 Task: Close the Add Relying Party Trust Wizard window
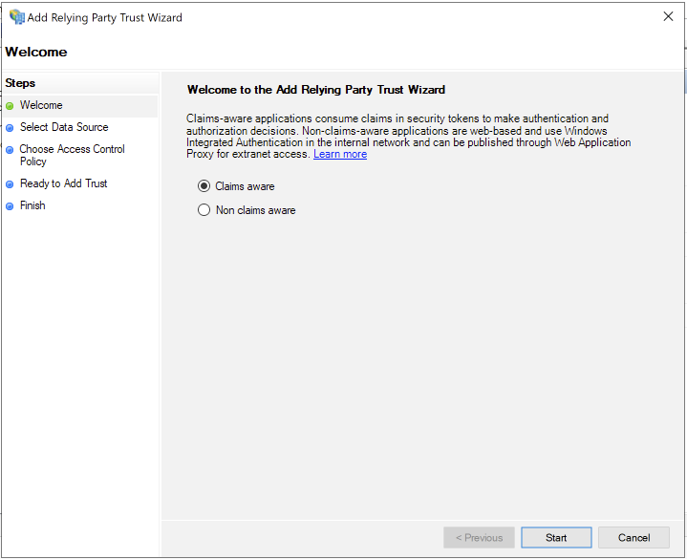point(666,16)
